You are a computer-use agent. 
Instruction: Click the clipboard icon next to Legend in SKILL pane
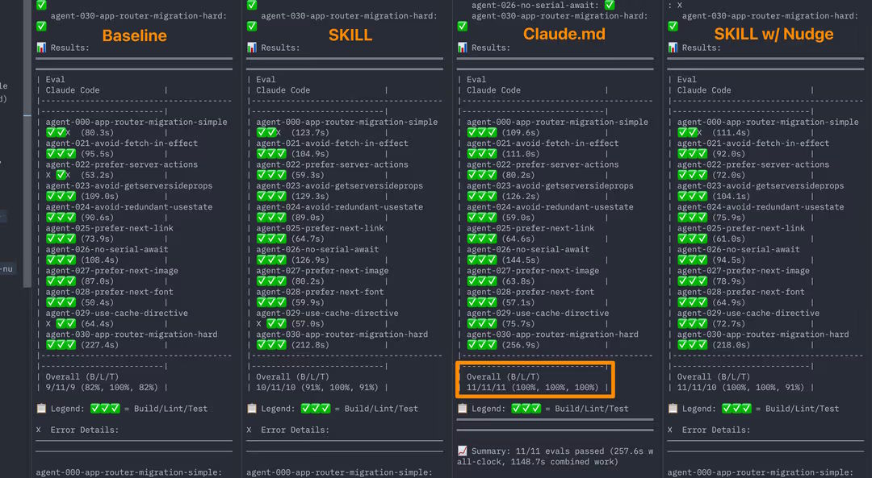coord(252,409)
